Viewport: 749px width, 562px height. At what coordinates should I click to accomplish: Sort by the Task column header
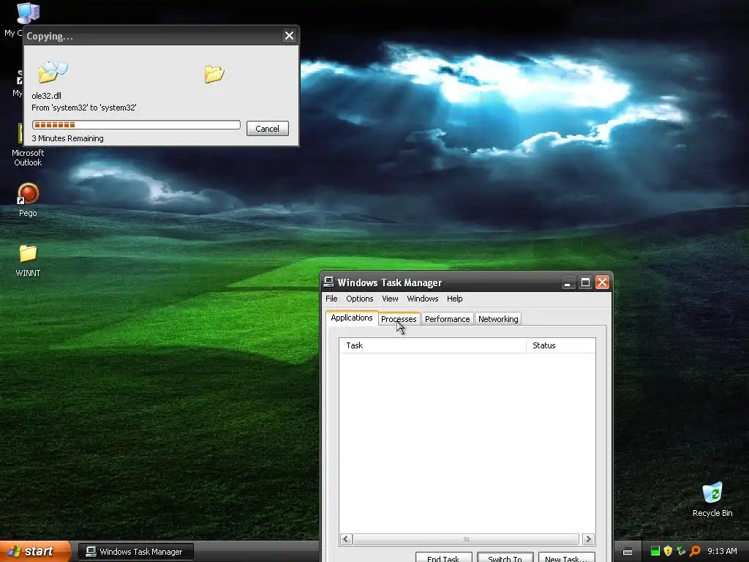click(x=433, y=345)
